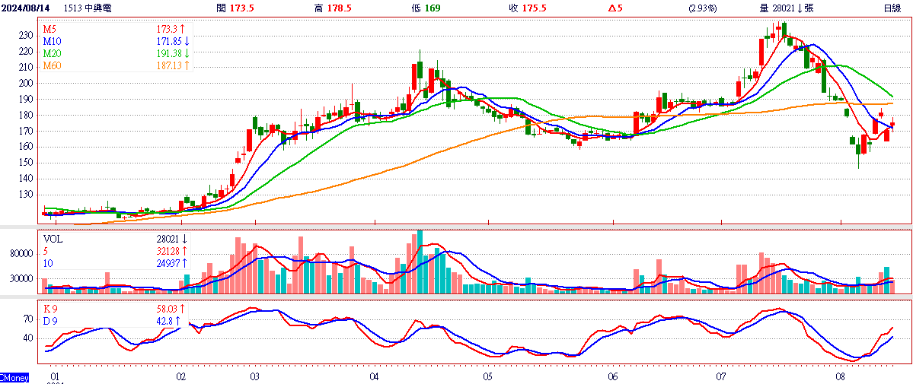Select the M10 moving average label
The image size is (913, 384).
pos(117,41)
